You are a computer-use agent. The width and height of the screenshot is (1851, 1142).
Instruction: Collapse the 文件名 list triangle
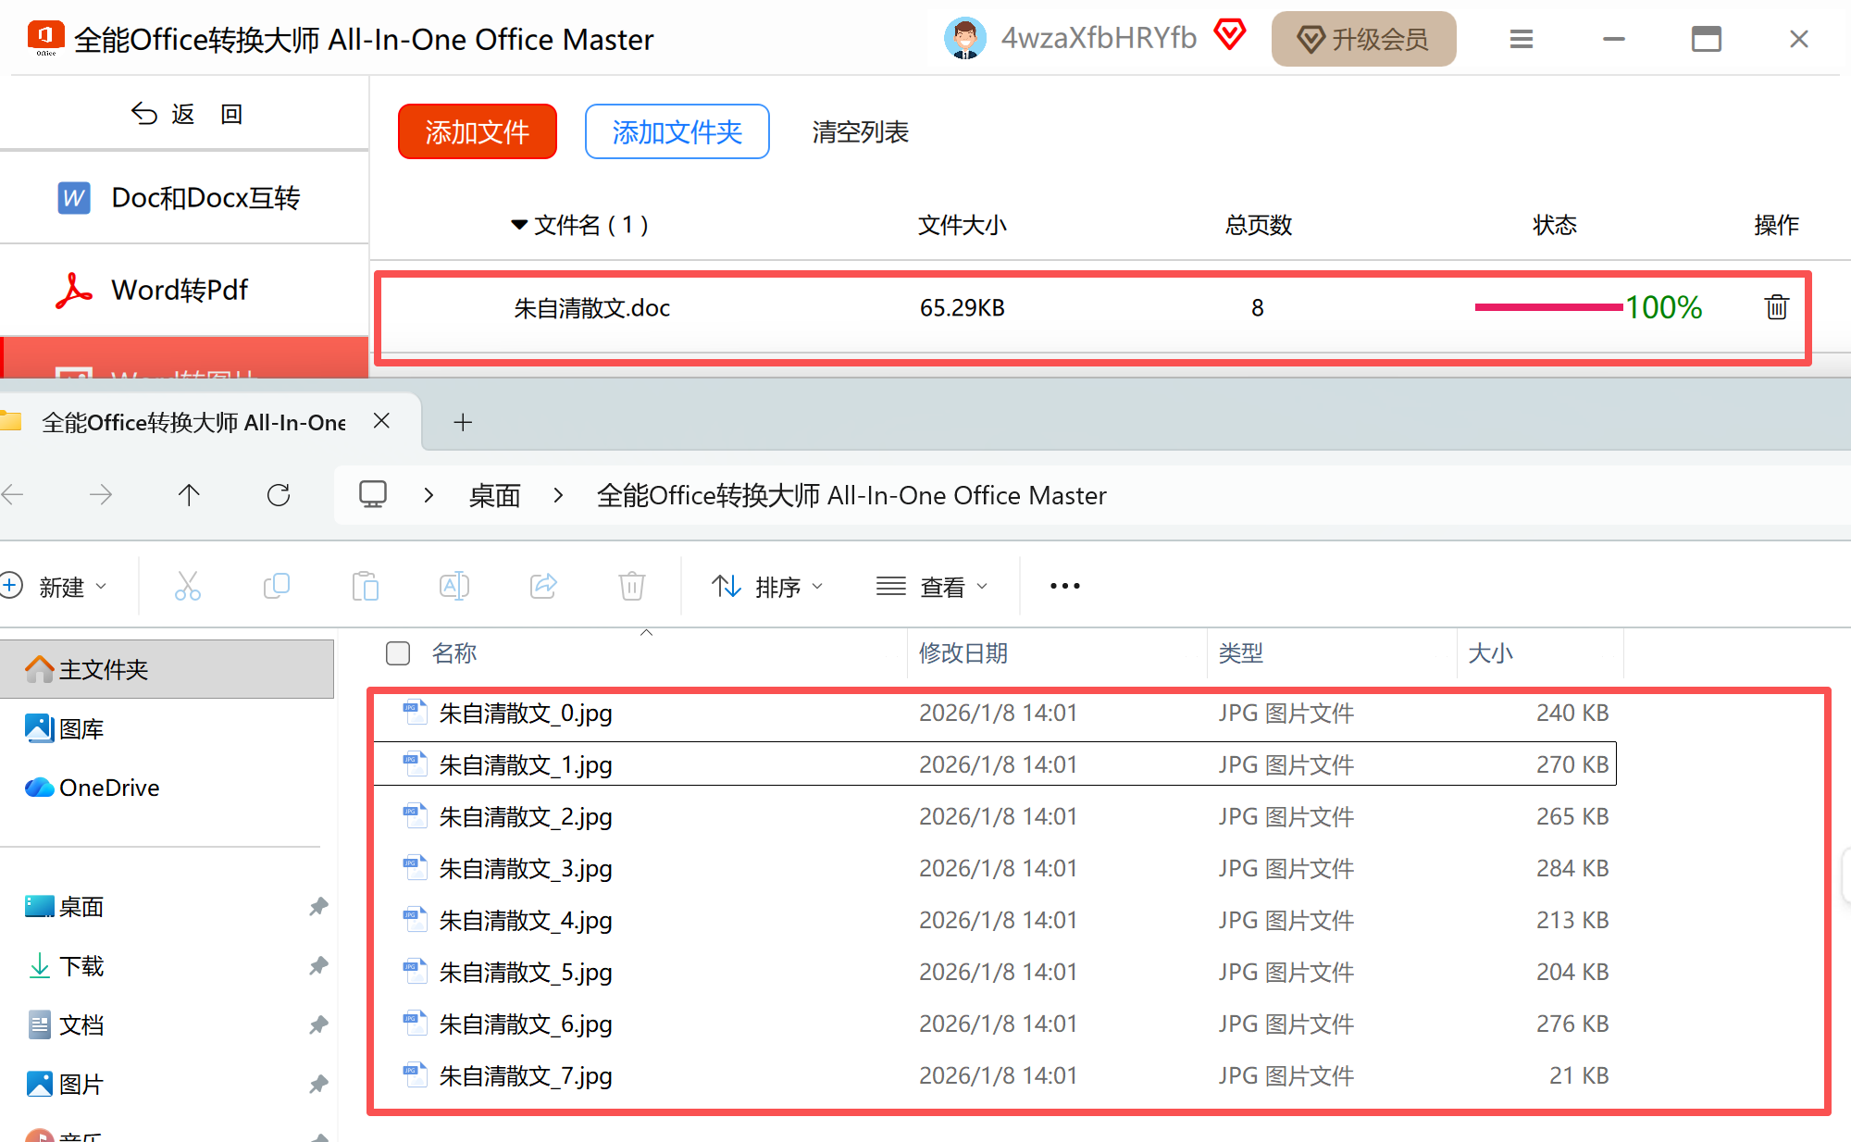(519, 225)
